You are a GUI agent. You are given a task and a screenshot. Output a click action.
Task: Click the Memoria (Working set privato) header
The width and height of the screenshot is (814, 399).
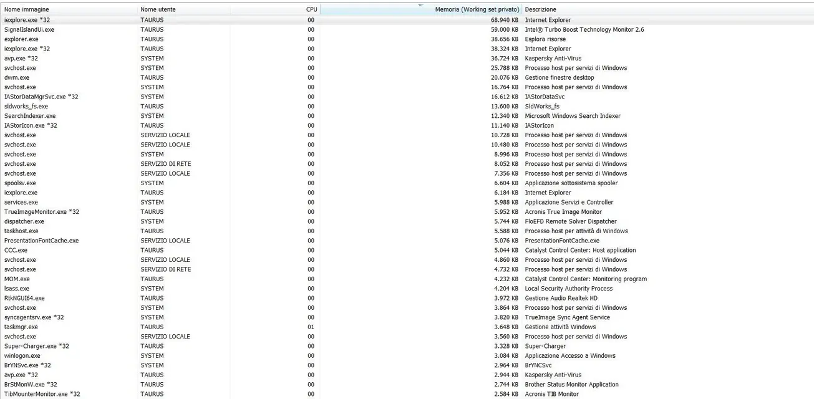pyautogui.click(x=477, y=10)
